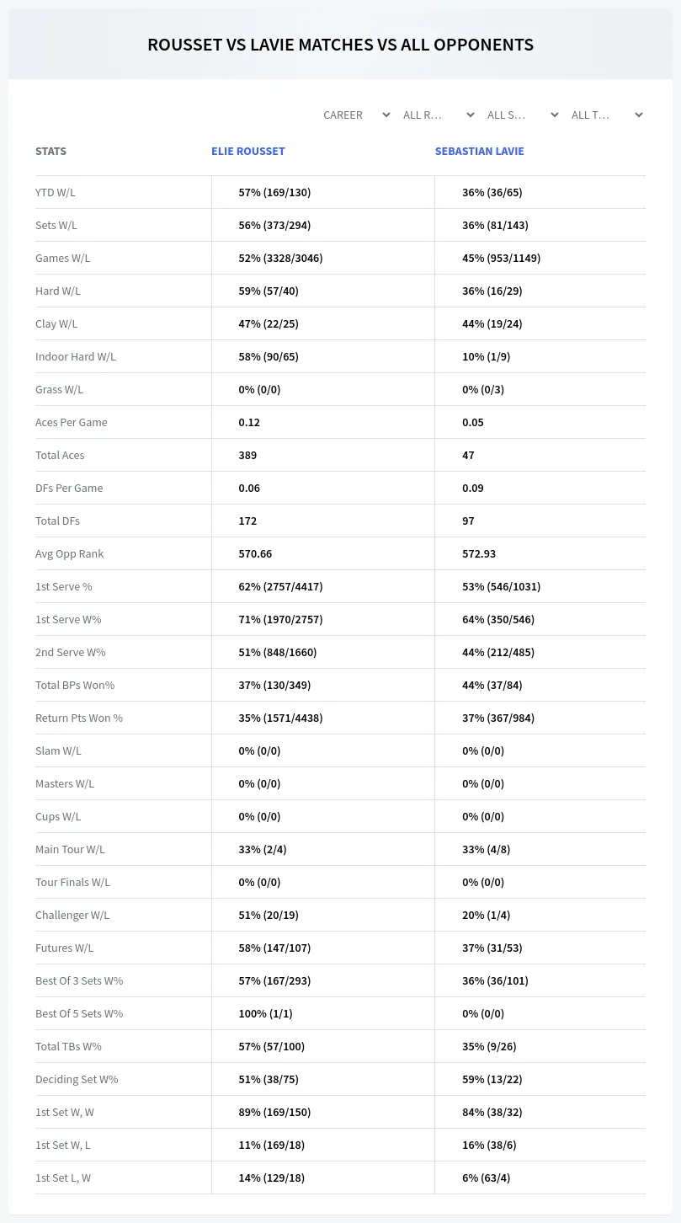This screenshot has height=1223, width=681.
Task: Click the page title heading
Action: pyautogui.click(x=340, y=45)
